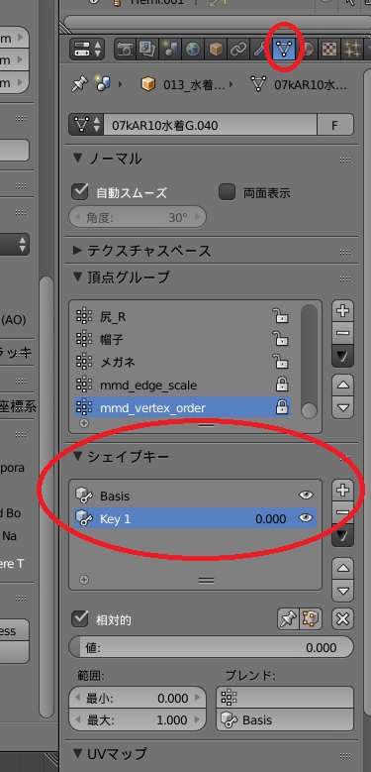371x772 pixels.
Task: Toggle Key 1 shape key visibility eye
Action: pyautogui.click(x=306, y=518)
